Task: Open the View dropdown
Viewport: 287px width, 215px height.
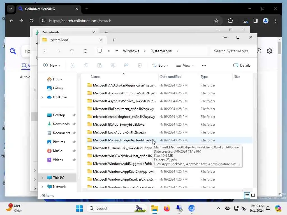Action: tap(185, 65)
